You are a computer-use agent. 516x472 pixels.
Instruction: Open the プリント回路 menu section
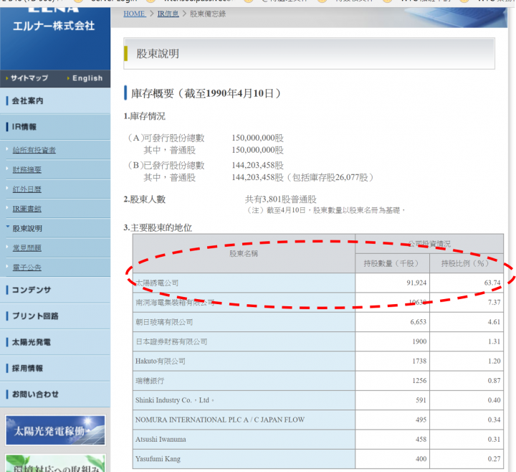(x=55, y=316)
